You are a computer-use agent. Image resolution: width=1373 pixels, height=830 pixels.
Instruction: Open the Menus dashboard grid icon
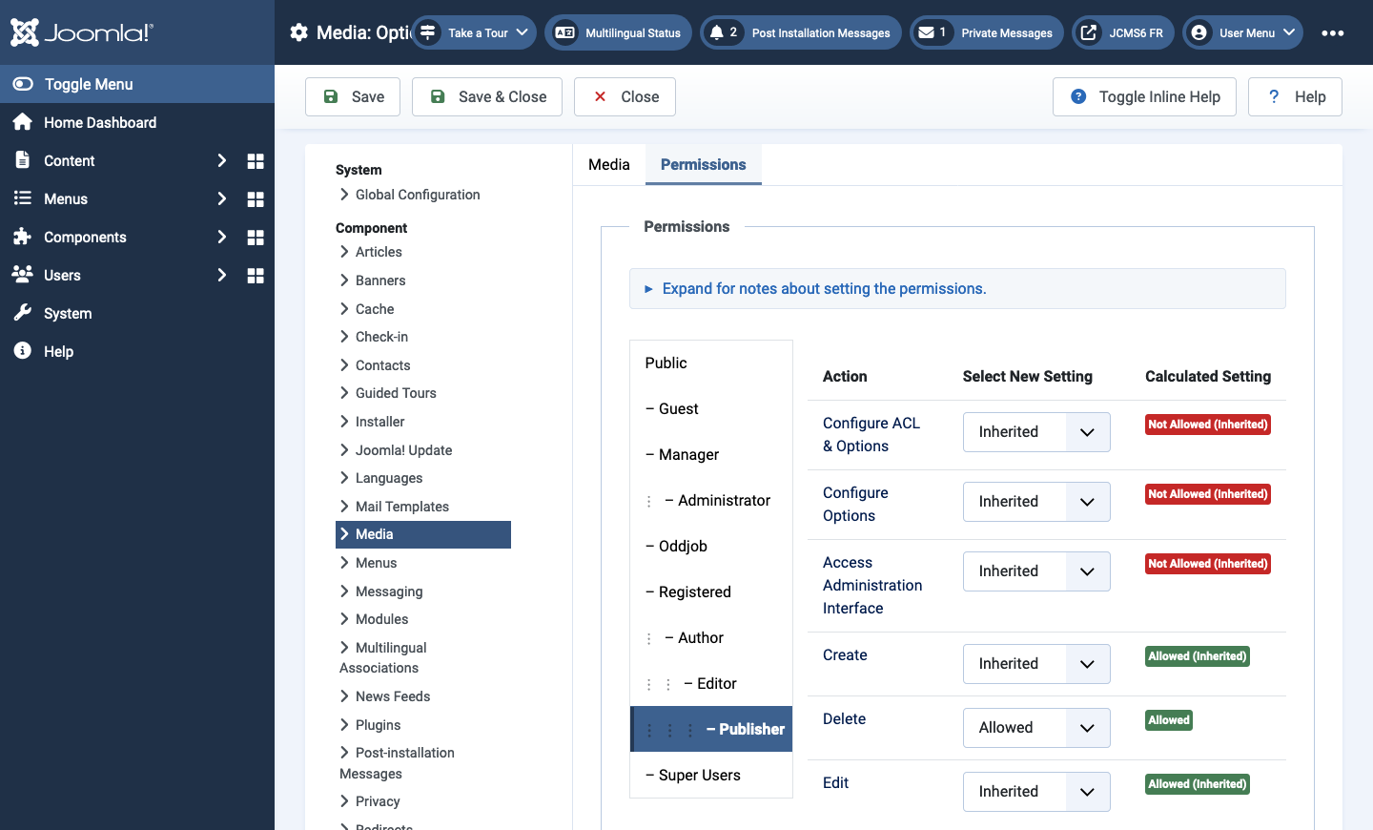256,199
